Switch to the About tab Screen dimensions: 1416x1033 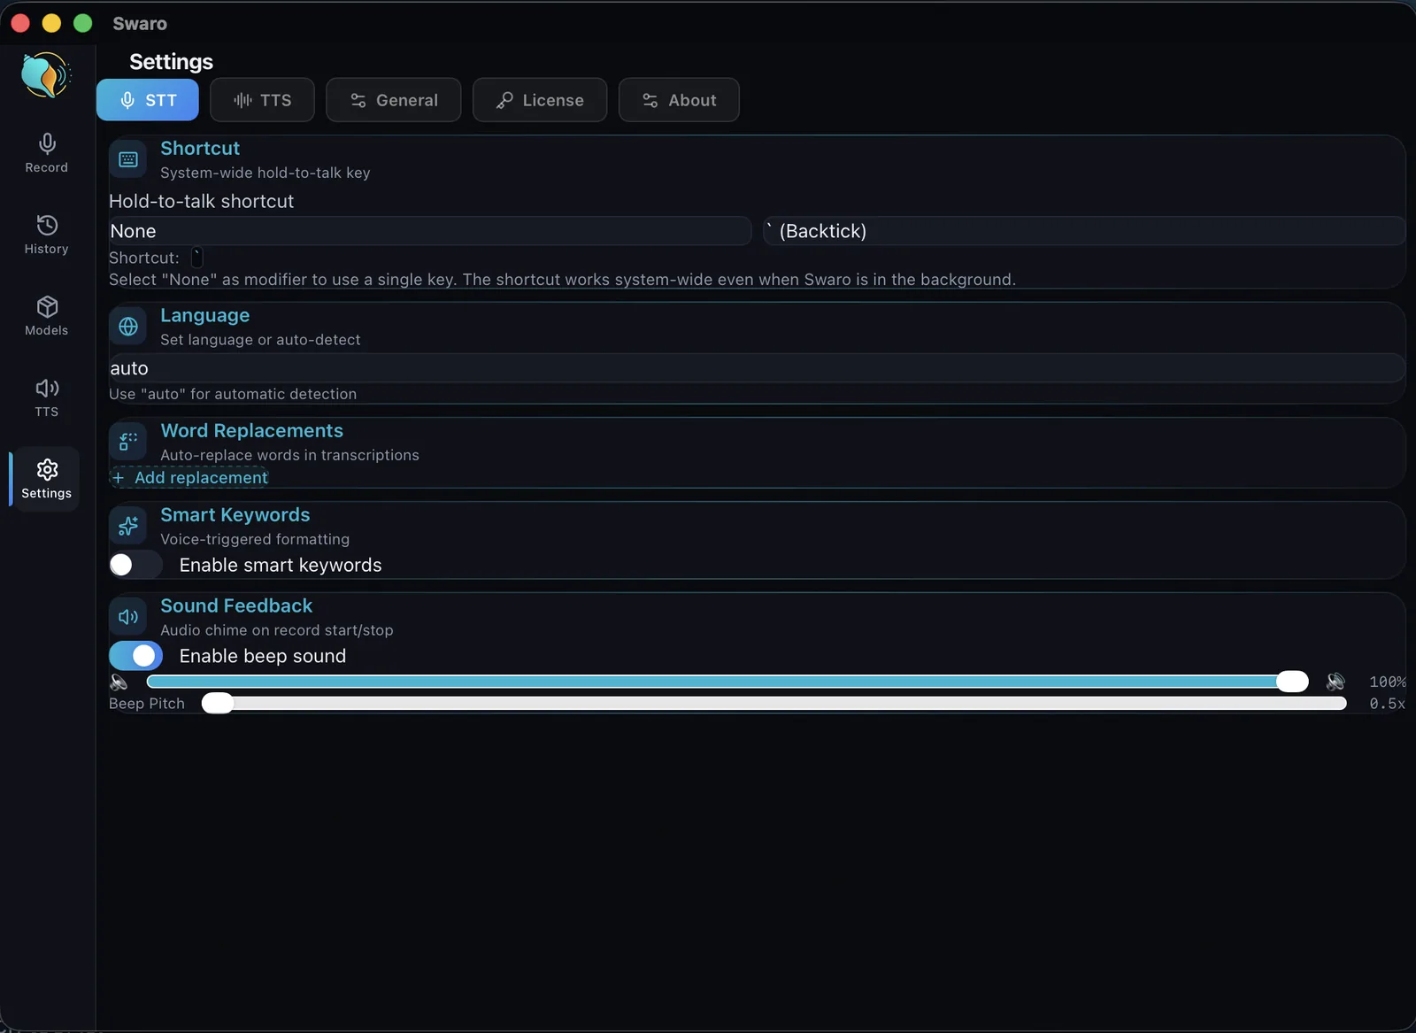(x=679, y=100)
